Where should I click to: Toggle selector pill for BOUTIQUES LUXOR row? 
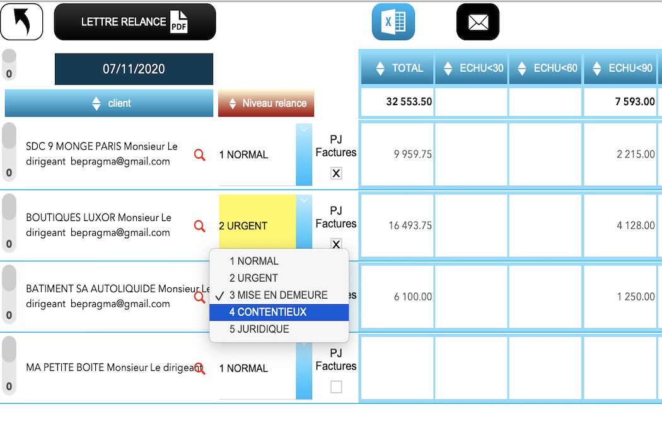(9, 223)
